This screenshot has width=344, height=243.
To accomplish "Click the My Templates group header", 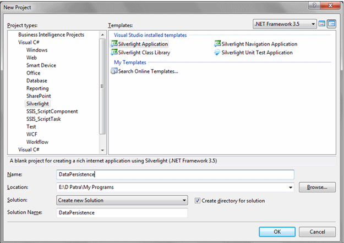I will click(130, 63).
